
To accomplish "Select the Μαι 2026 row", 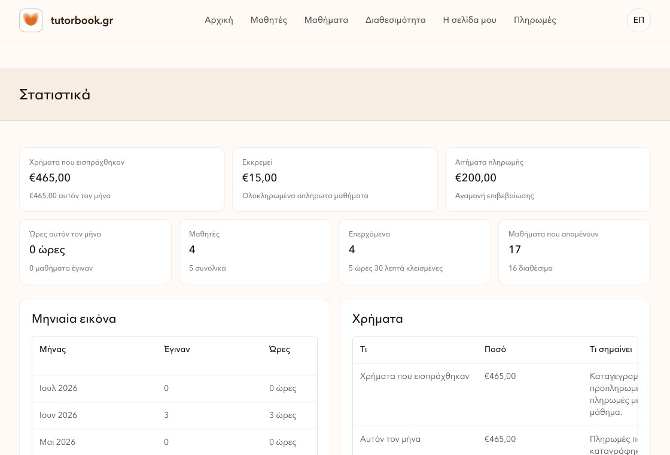I will click(x=175, y=442).
